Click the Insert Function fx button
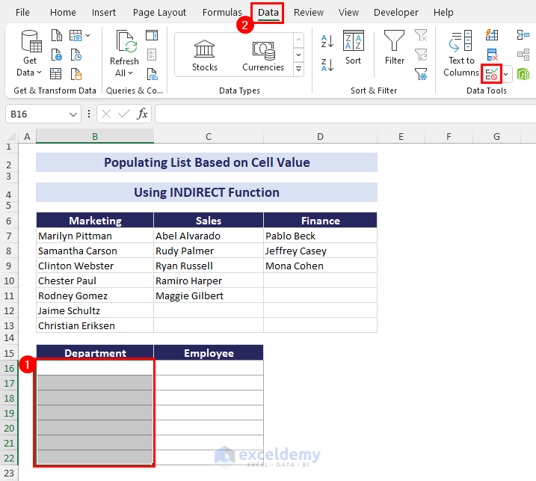This screenshot has width=536, height=481. [x=142, y=114]
